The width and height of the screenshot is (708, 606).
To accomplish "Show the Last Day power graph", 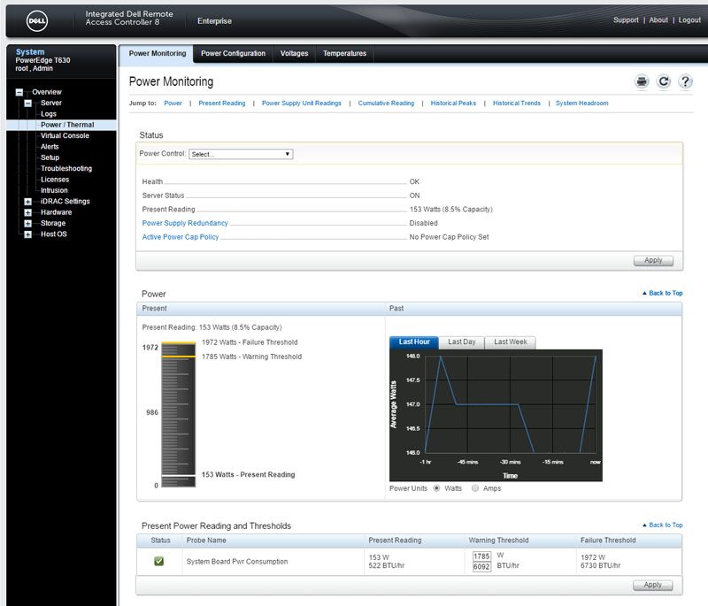I will tap(461, 342).
